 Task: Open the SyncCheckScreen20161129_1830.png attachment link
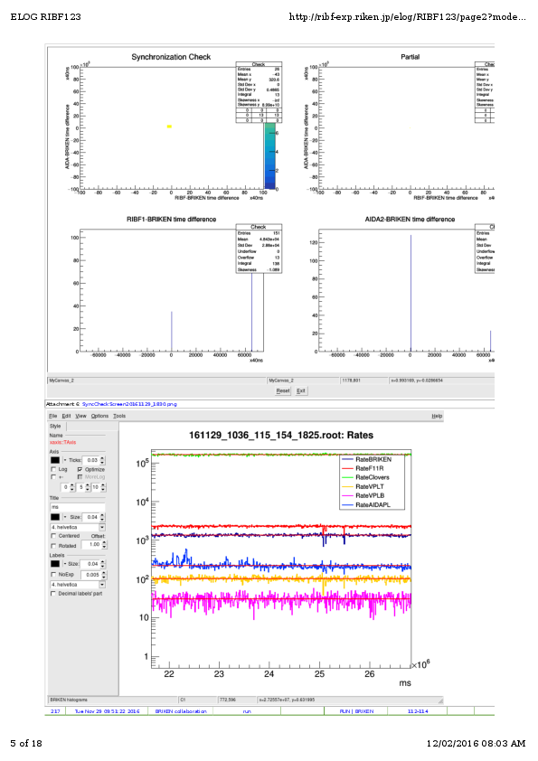coord(129,404)
